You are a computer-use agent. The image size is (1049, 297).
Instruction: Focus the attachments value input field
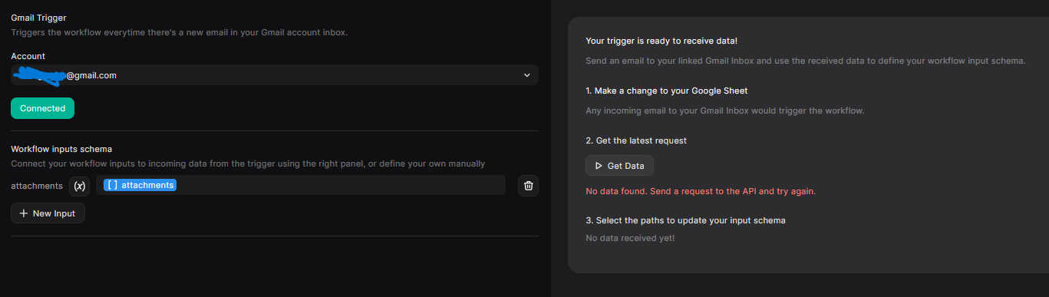pyautogui.click(x=301, y=185)
